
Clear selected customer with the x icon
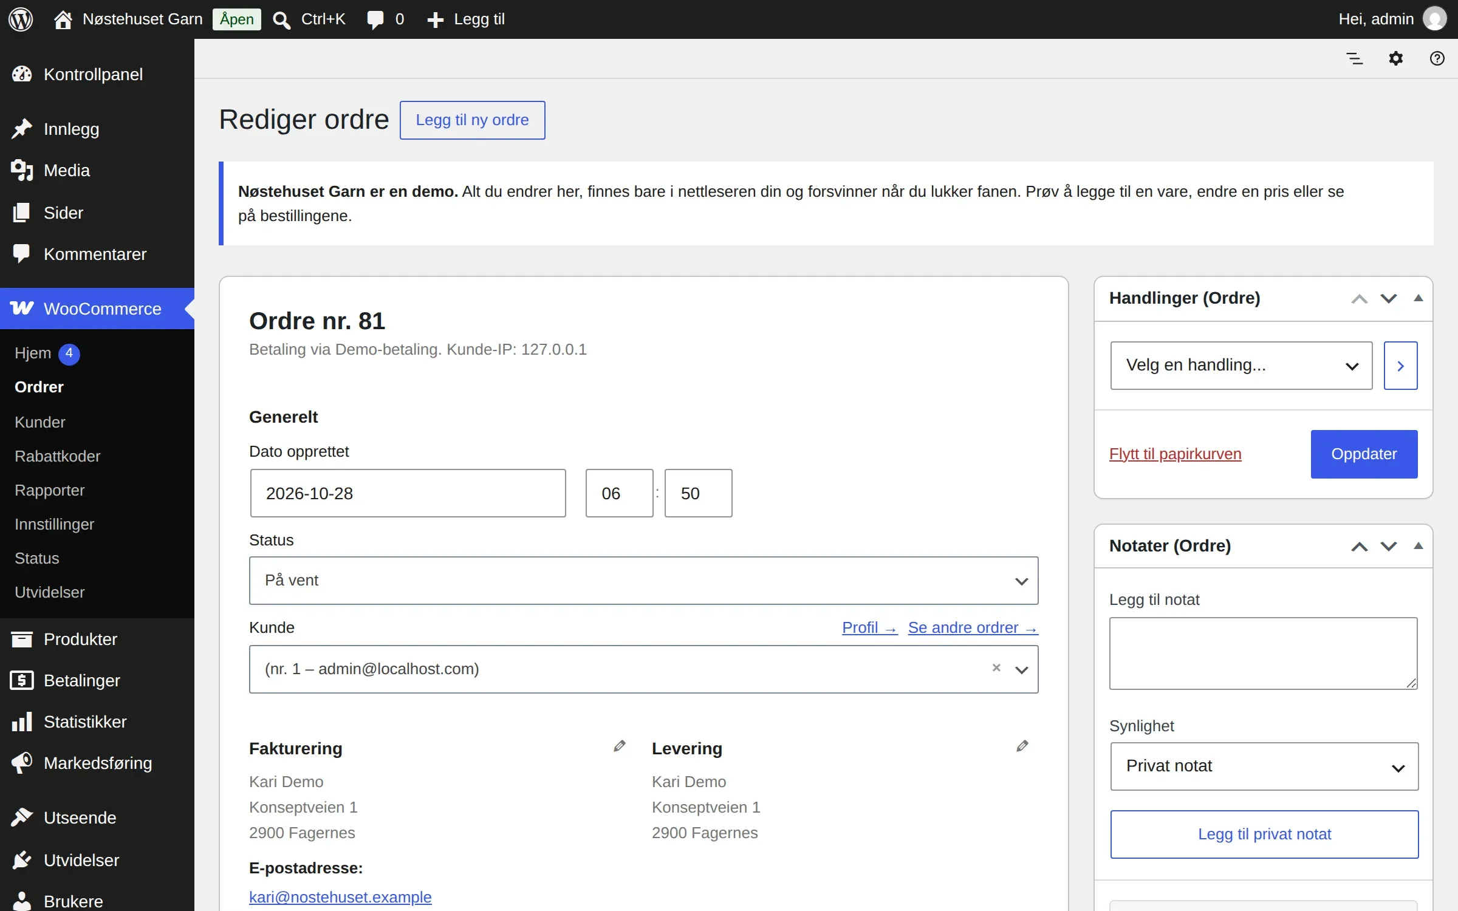[996, 668]
